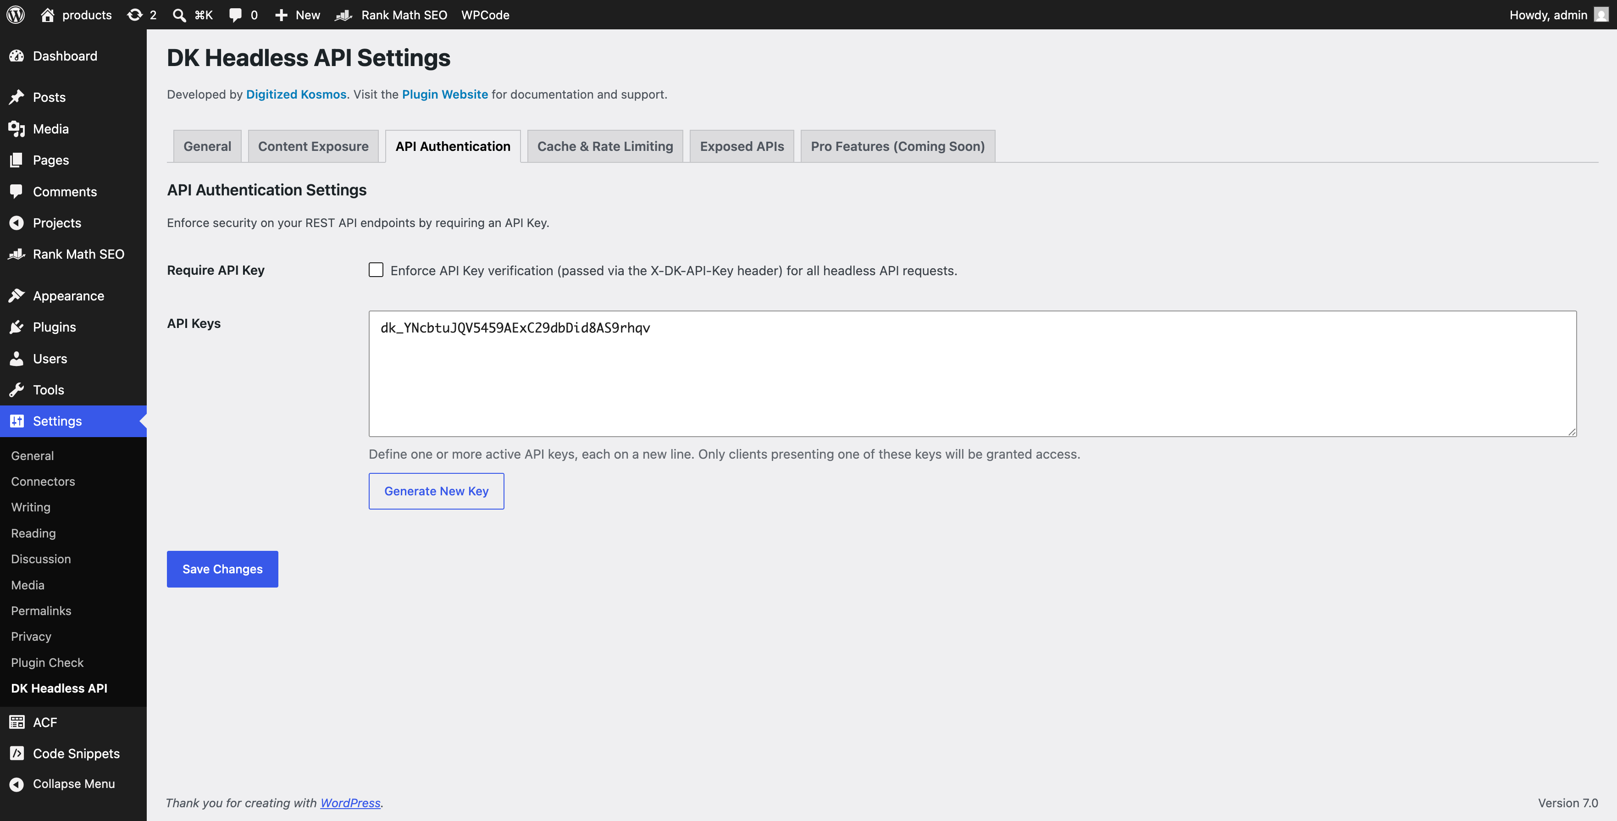Open the Media settings submenu item
Image resolution: width=1617 pixels, height=821 pixels.
[28, 585]
